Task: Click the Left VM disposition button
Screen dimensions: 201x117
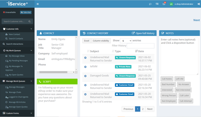Action: coord(179,79)
